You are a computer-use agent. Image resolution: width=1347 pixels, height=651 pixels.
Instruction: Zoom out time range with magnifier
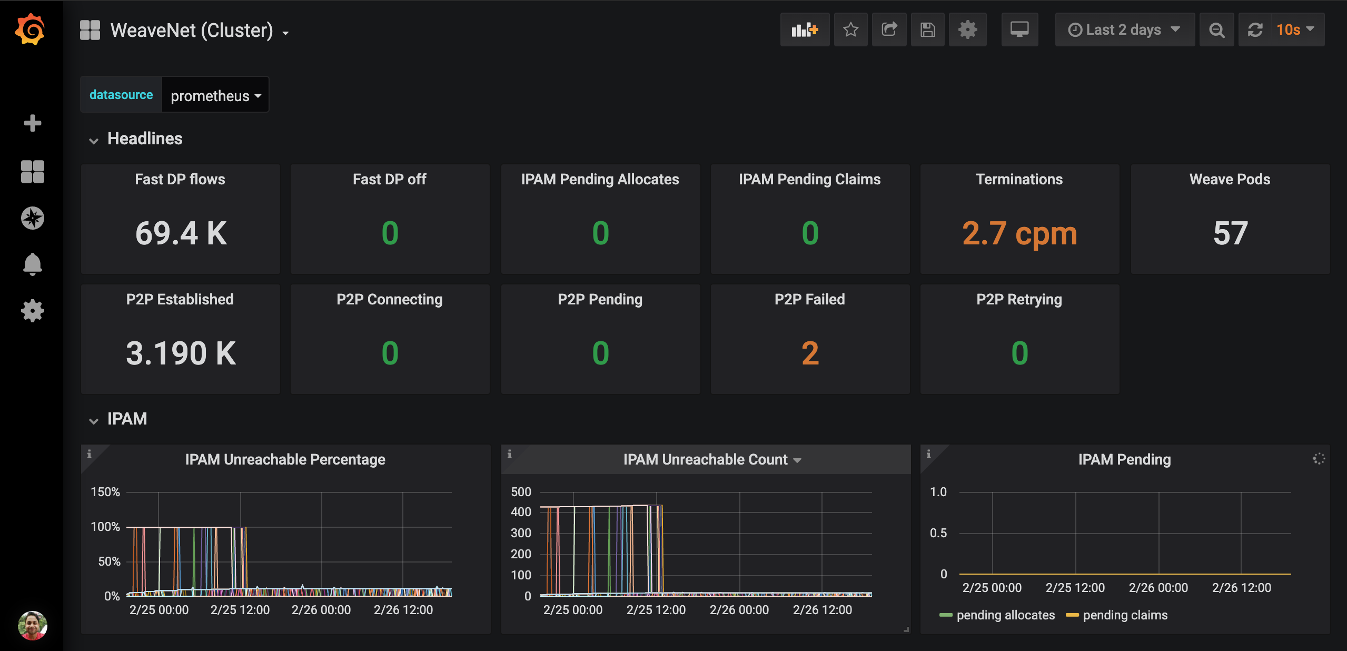[x=1216, y=30]
